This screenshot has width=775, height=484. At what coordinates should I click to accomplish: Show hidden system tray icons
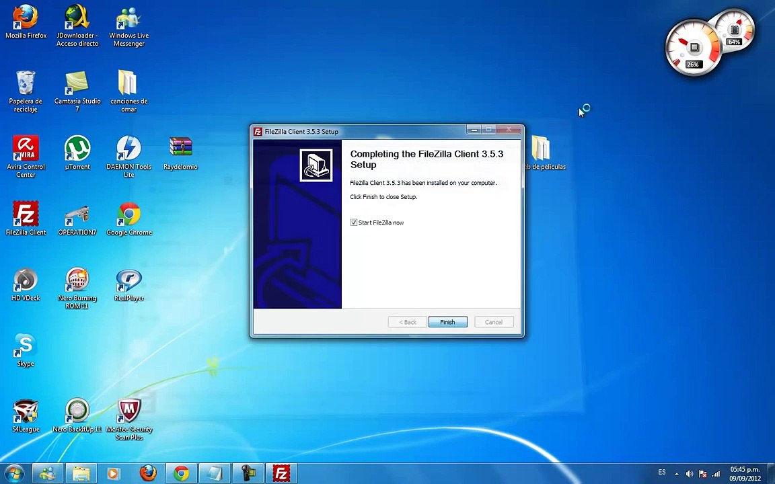[x=677, y=474]
